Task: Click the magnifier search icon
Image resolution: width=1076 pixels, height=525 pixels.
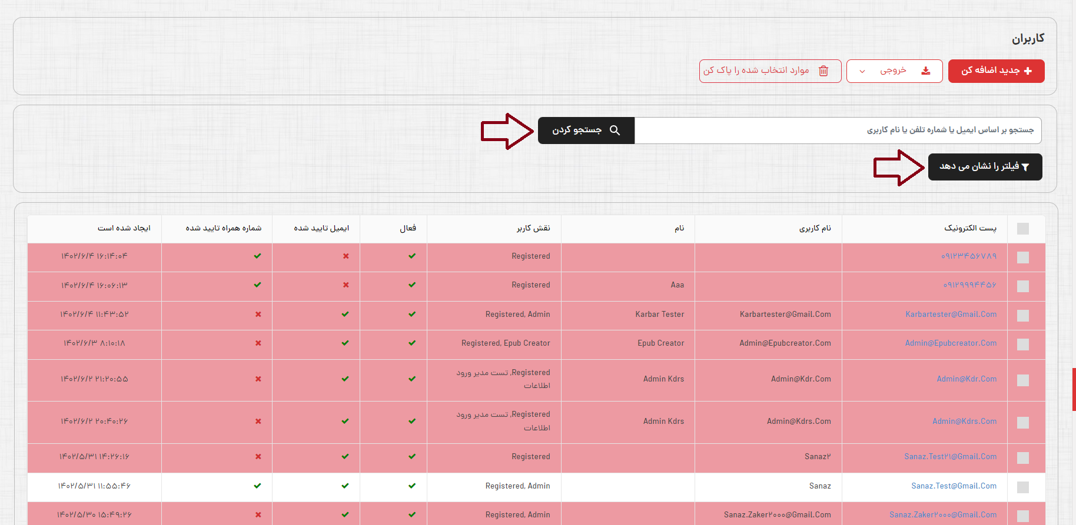Action: click(615, 130)
